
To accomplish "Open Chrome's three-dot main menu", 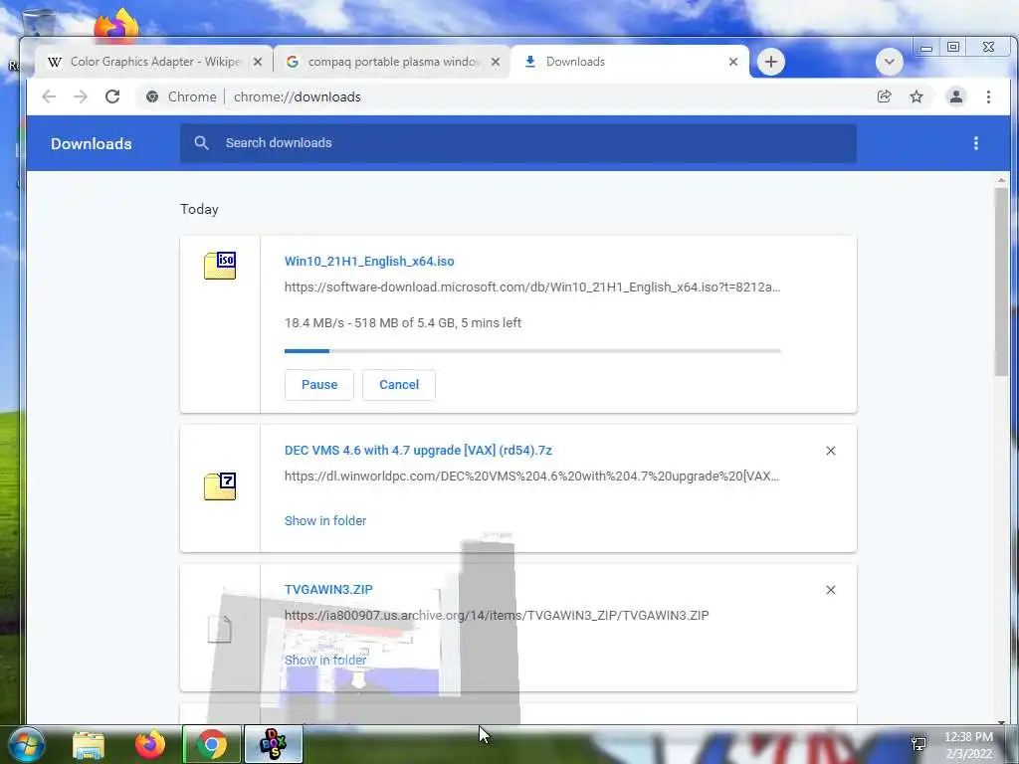I will tap(988, 96).
